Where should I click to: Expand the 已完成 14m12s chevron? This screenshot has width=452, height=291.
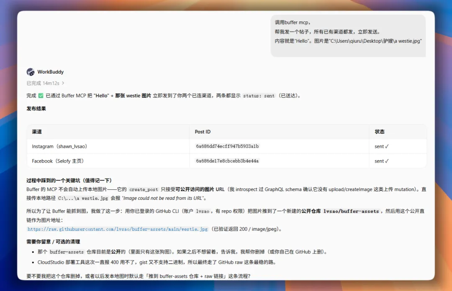(x=63, y=83)
